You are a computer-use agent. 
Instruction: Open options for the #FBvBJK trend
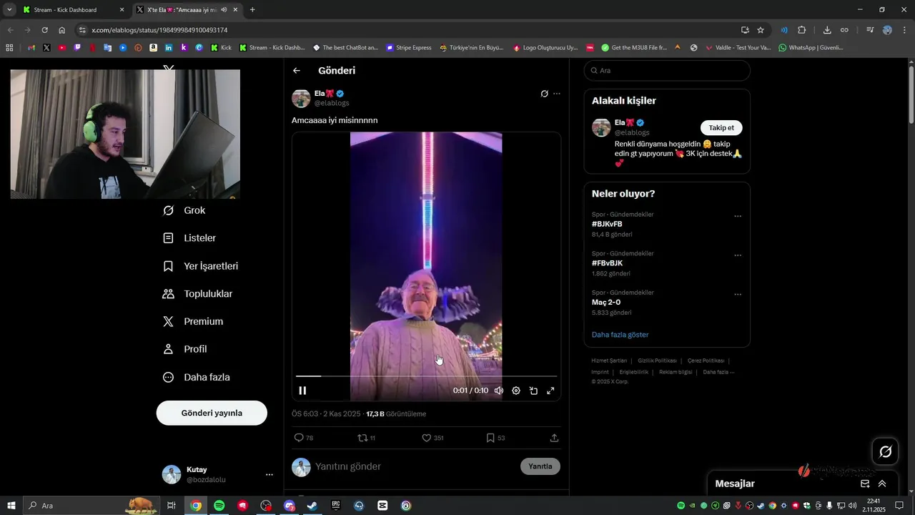pos(738,255)
